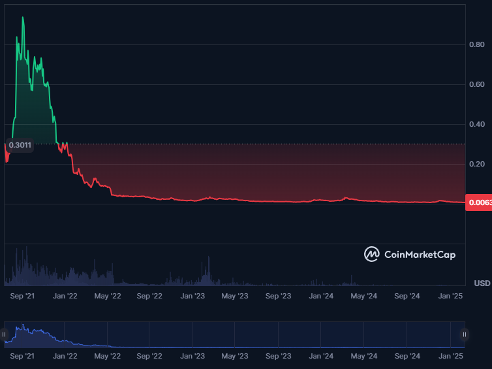Click Sep '24 on main chart axis
The image size is (492, 369).
[407, 296]
